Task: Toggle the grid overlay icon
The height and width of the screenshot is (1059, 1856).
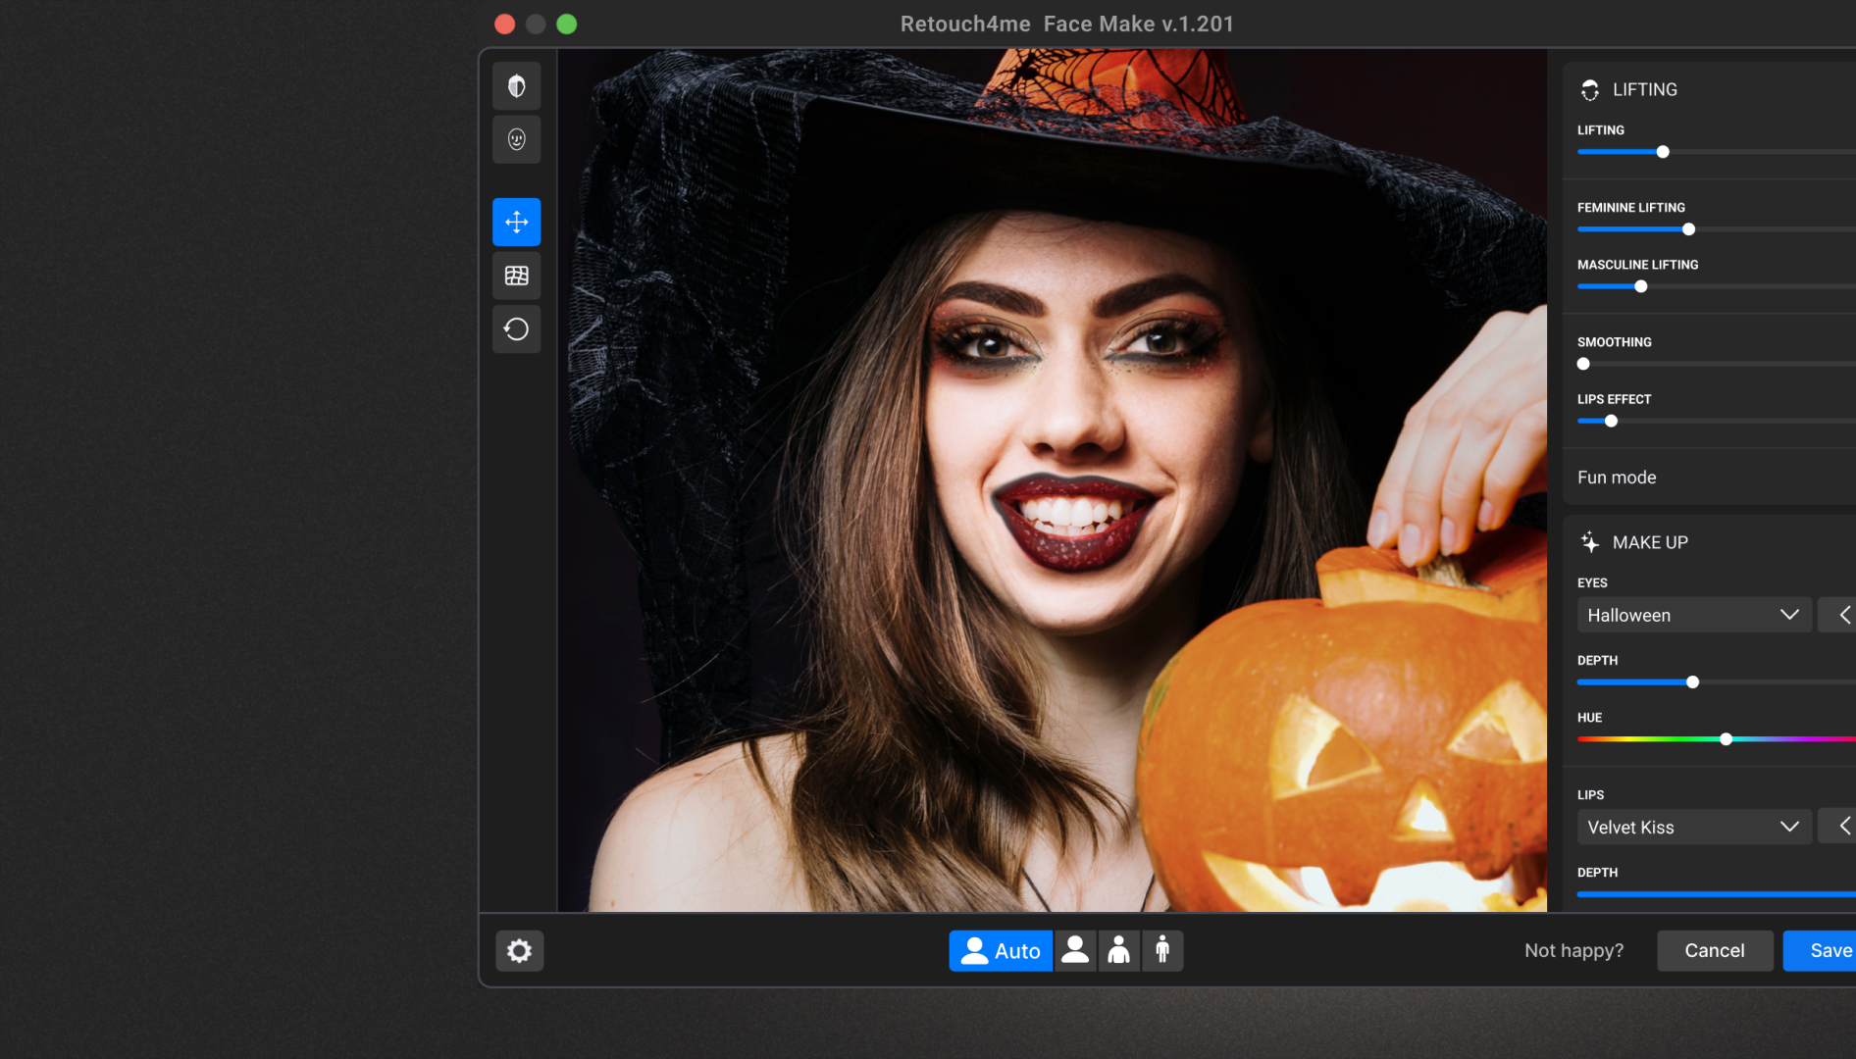Action: point(516,276)
